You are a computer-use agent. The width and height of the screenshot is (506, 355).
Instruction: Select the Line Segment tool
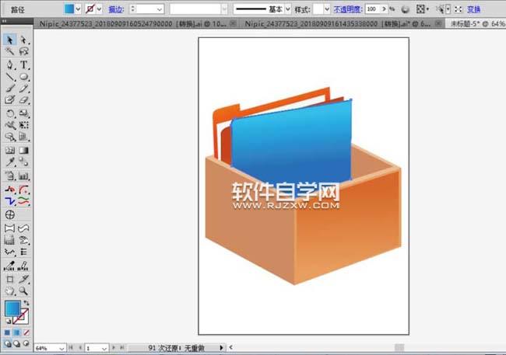(x=9, y=77)
